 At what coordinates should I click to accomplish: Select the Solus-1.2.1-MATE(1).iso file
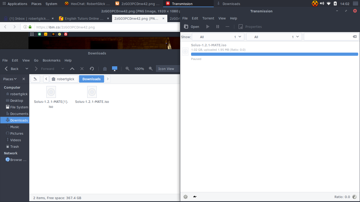pos(51,97)
